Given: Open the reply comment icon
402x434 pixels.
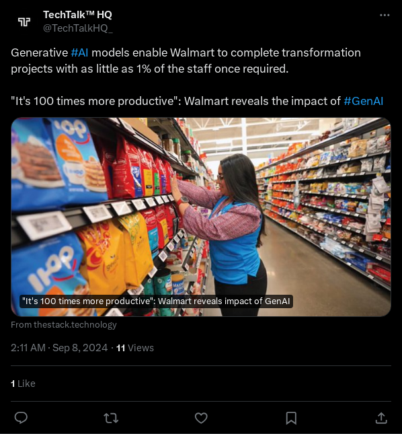Looking at the screenshot, I should [21, 418].
